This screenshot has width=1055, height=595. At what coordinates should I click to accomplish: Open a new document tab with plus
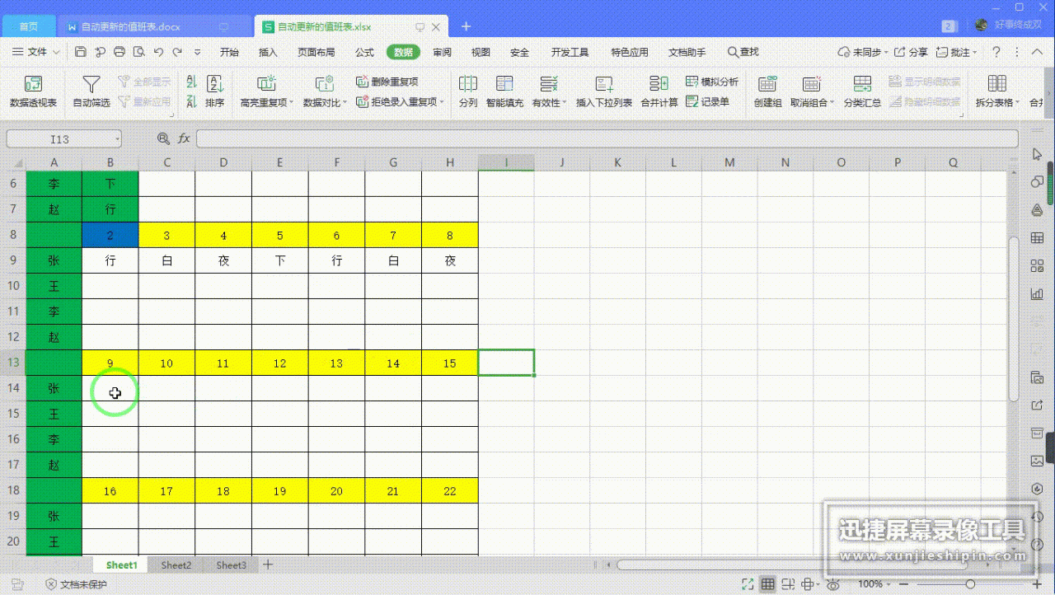pyautogui.click(x=466, y=26)
